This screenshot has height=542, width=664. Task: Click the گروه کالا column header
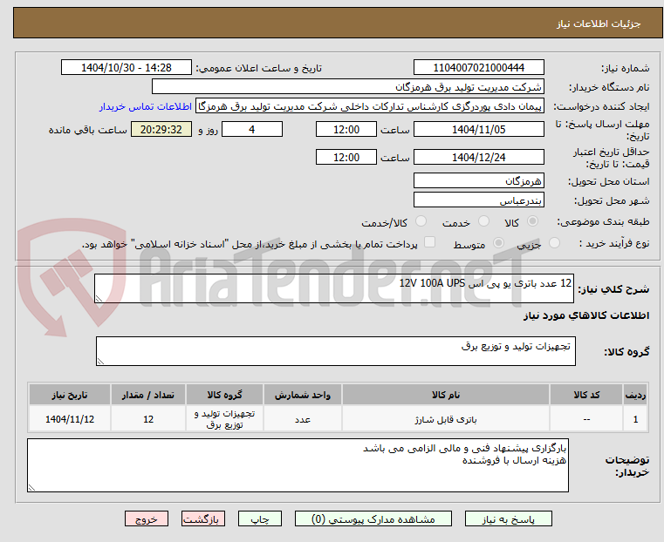click(224, 395)
